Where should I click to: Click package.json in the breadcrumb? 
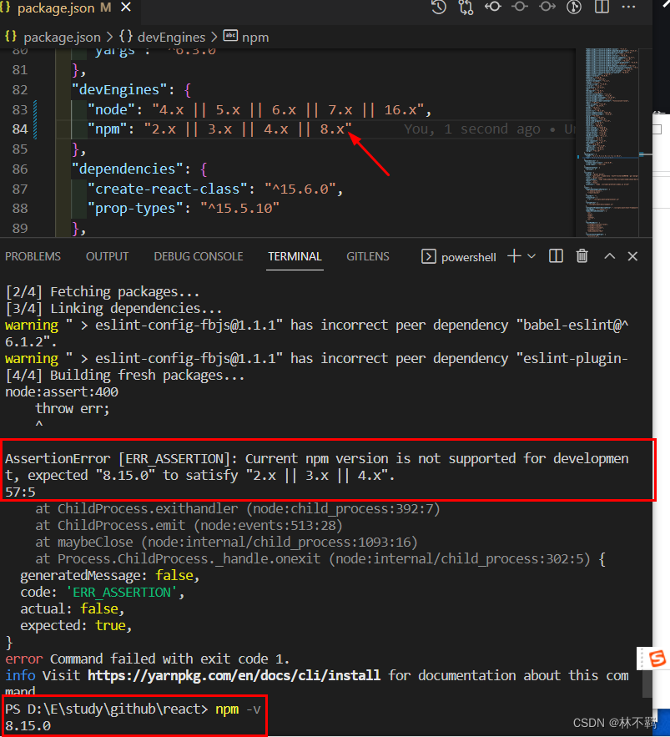point(62,37)
